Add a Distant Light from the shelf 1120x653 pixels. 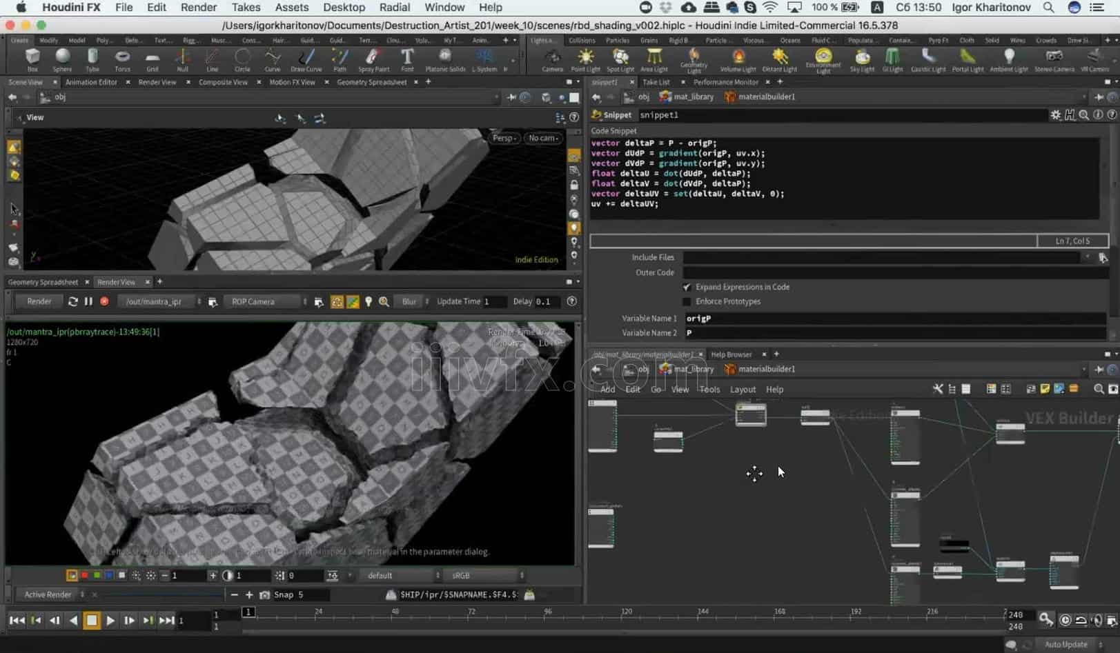(x=780, y=60)
